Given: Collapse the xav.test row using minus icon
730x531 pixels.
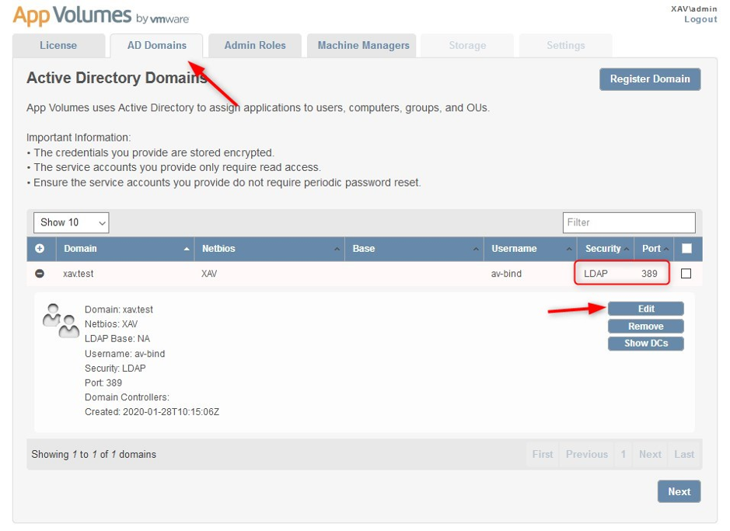Looking at the screenshot, I should [40, 274].
